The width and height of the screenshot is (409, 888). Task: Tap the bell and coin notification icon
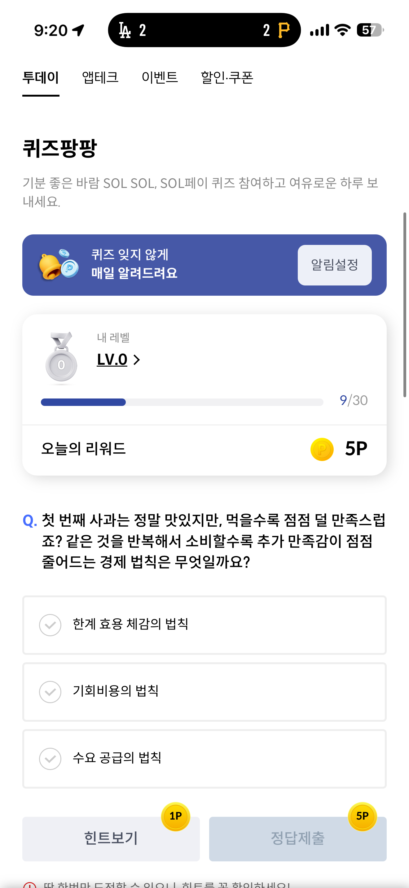[58, 264]
